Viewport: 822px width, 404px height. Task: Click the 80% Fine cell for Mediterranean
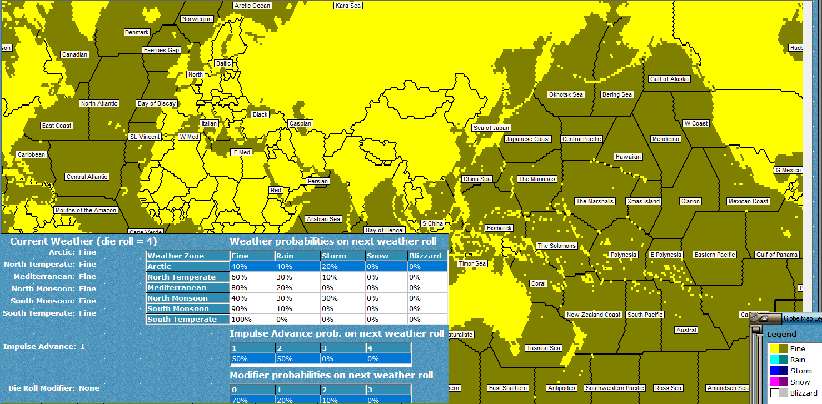coord(252,287)
